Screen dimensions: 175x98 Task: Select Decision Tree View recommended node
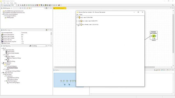7,40
